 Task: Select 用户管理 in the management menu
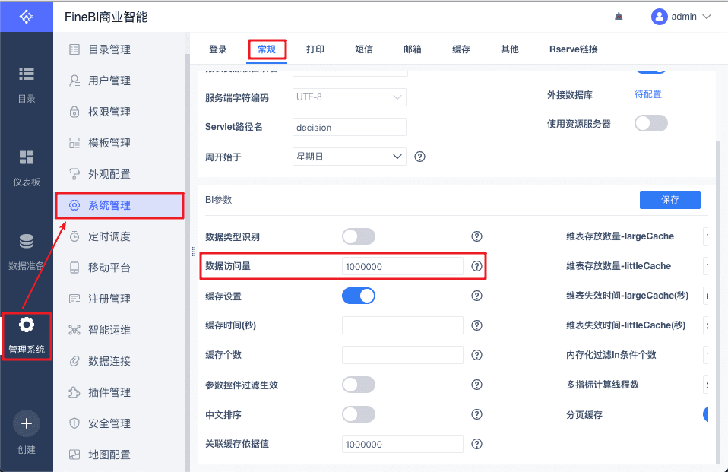(x=109, y=81)
